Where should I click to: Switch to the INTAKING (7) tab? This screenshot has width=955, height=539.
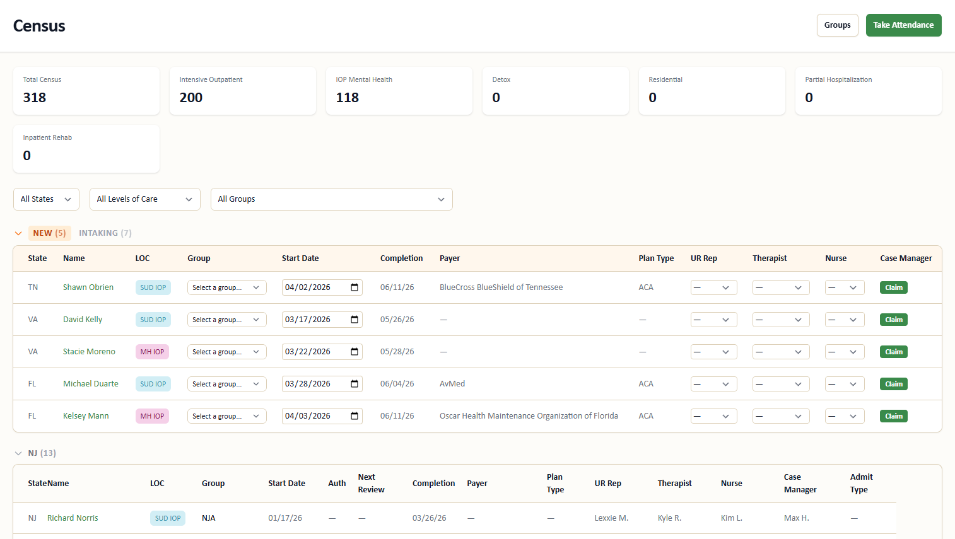click(x=105, y=233)
